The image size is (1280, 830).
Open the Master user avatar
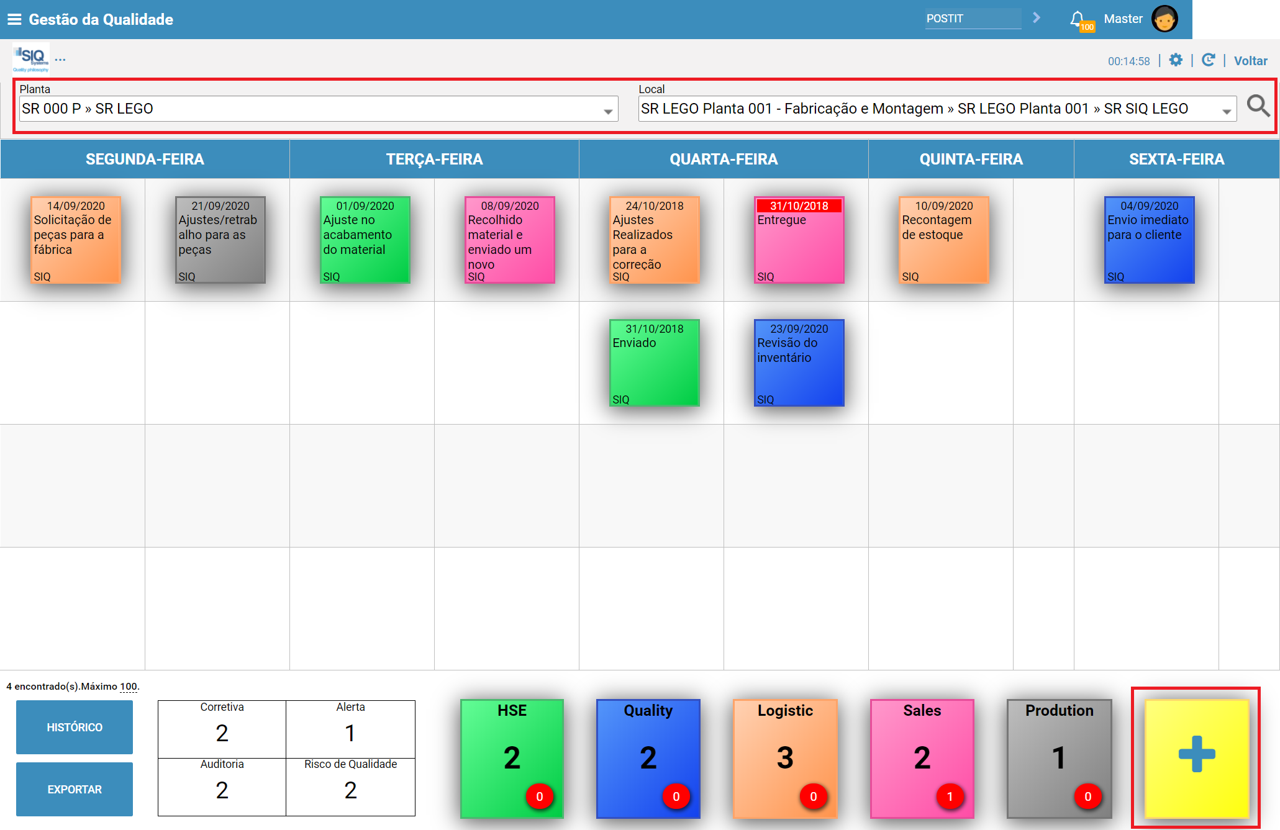[x=1164, y=19]
